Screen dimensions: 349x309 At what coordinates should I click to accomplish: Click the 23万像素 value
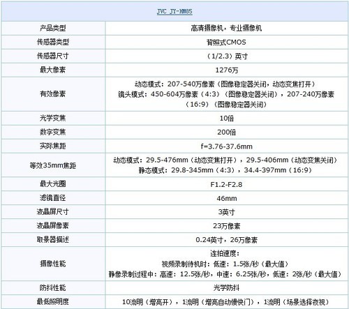pos(227,226)
